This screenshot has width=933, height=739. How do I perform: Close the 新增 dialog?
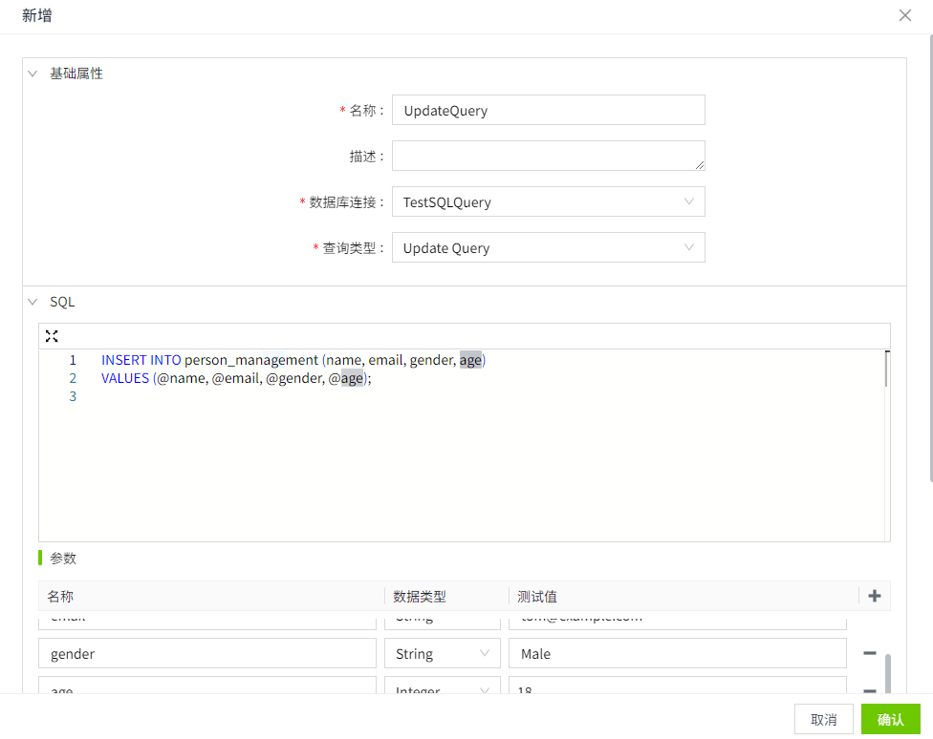(x=905, y=15)
